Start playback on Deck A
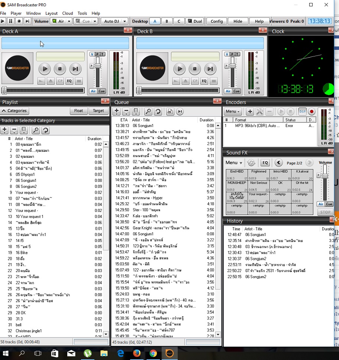Viewport: 339px width, 360px height. pos(45,69)
